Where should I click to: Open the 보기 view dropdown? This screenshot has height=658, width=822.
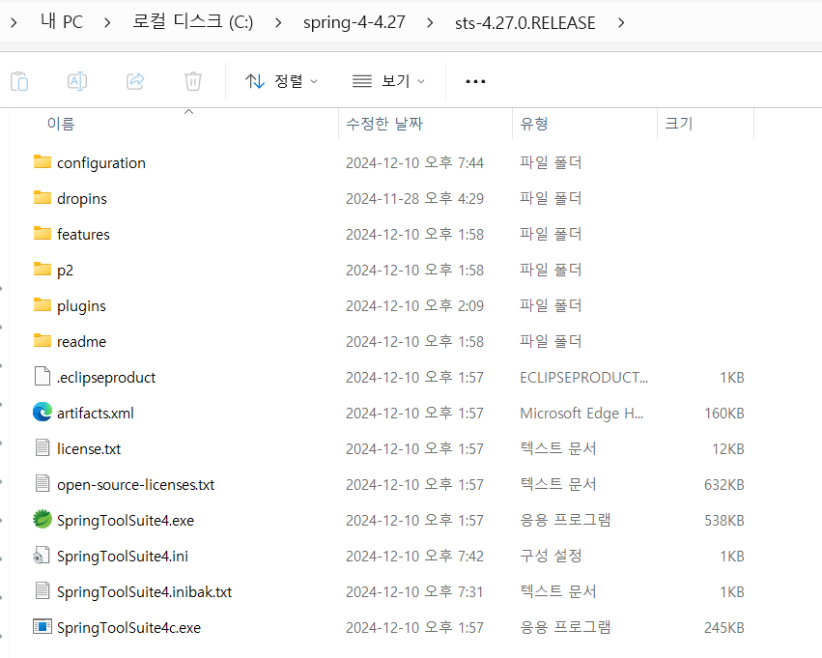[x=388, y=81]
